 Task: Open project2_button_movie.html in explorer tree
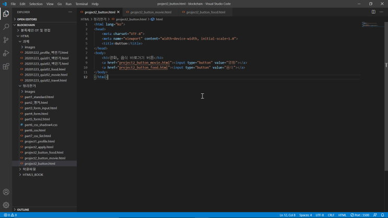pos(44,158)
